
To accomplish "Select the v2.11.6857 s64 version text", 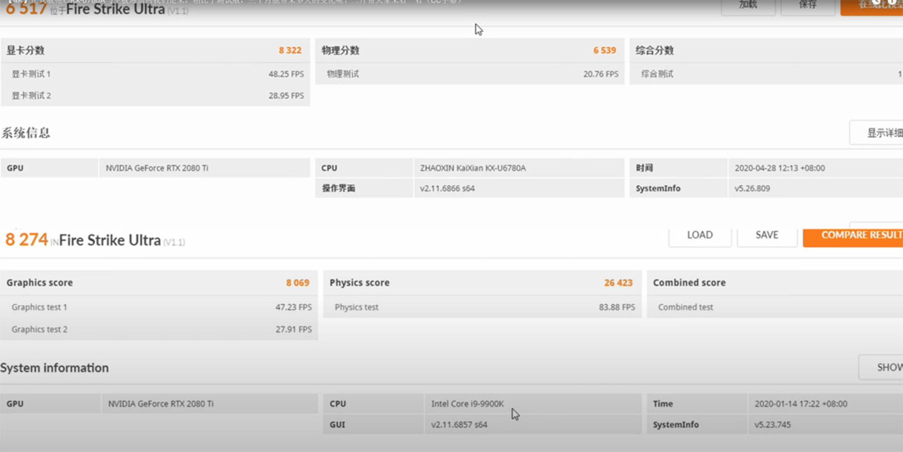I will point(459,424).
